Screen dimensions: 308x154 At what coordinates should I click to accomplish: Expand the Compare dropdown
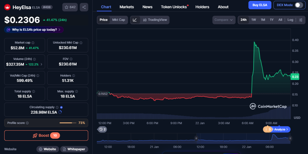click(224, 20)
